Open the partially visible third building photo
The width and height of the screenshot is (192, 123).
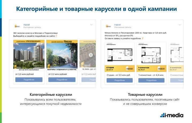click(88, 55)
